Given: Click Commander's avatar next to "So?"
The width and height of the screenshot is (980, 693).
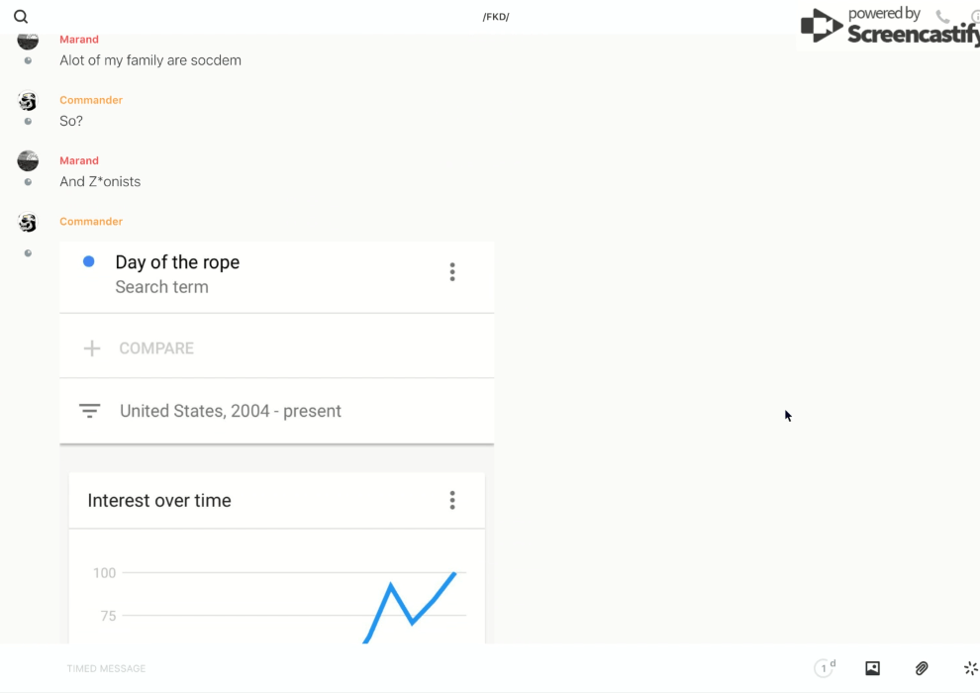Looking at the screenshot, I should [x=28, y=101].
